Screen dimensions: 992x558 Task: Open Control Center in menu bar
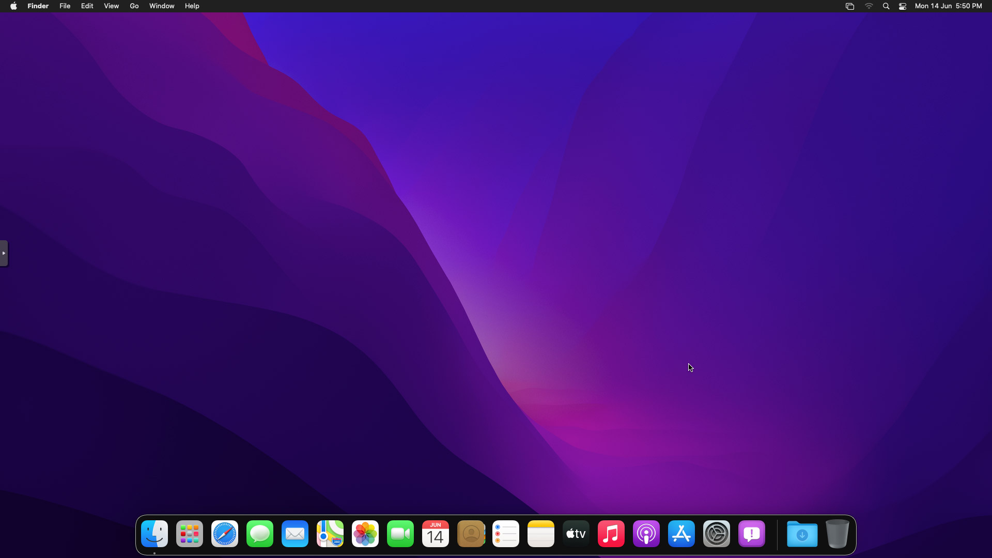[903, 6]
